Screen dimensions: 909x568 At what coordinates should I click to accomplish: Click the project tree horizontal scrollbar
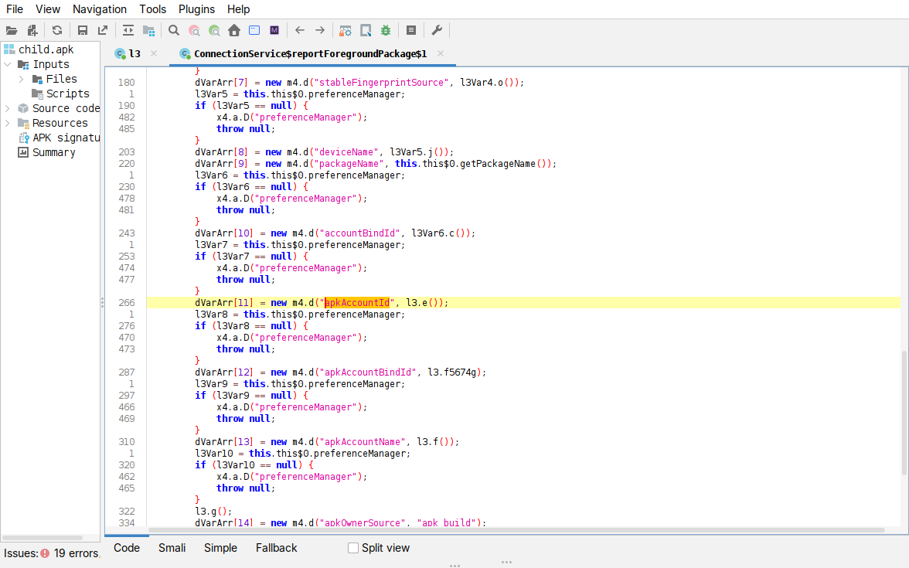[42, 538]
